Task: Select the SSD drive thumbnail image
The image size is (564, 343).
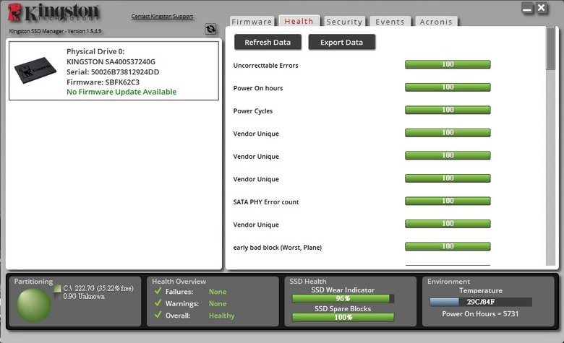Action: (35, 70)
